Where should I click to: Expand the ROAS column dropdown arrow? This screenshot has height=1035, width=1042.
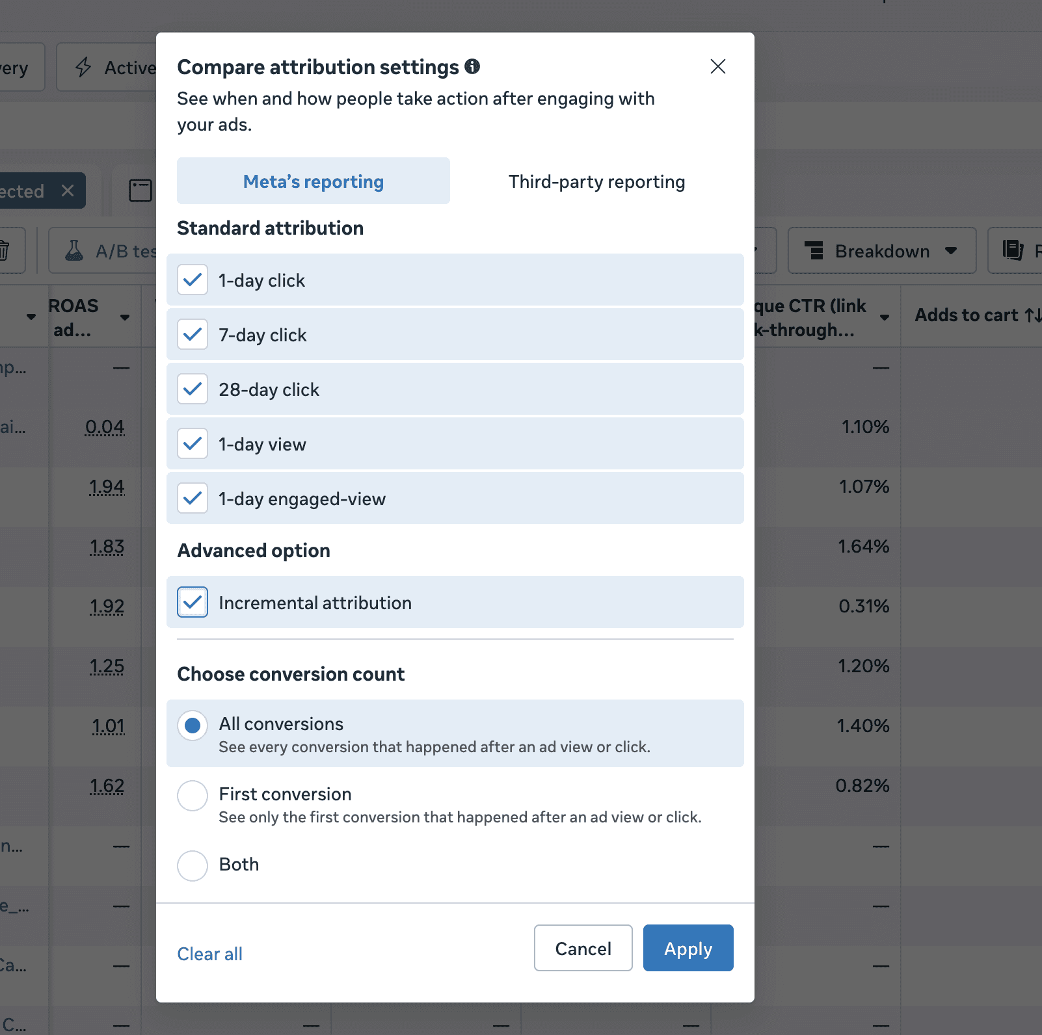[x=125, y=317]
